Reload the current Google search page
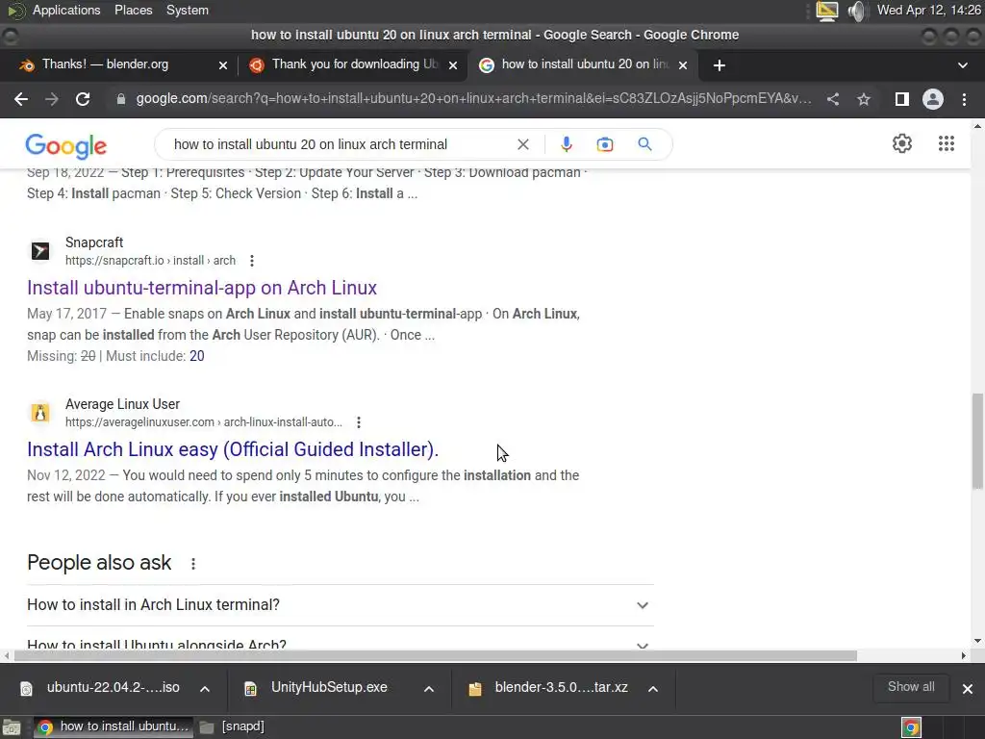Screen dimensions: 985x739 [x=83, y=99]
